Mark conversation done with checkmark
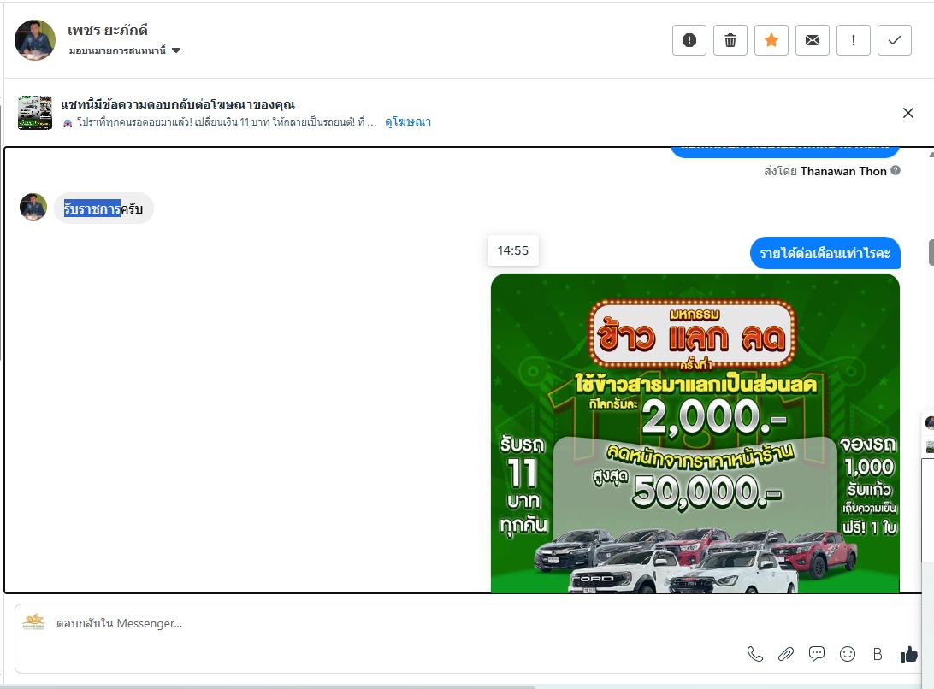The image size is (934, 689). pos(895,40)
